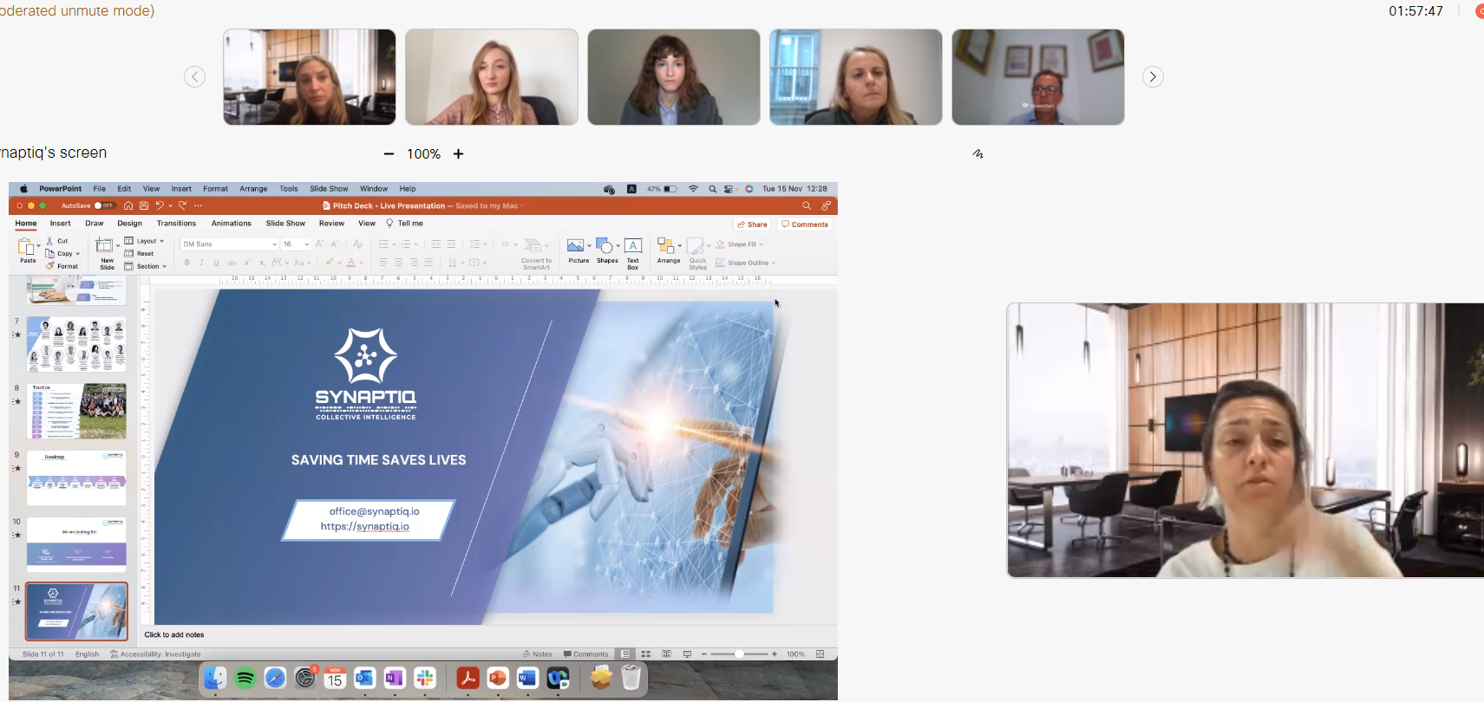Screen dimensions: 1484x702
Task: Adjust the zoom slider in status bar
Action: point(739,654)
